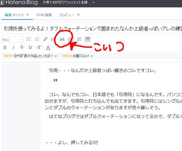Toggle italic formatting
This screenshot has width=182, height=151.
pyautogui.click(x=13, y=47)
